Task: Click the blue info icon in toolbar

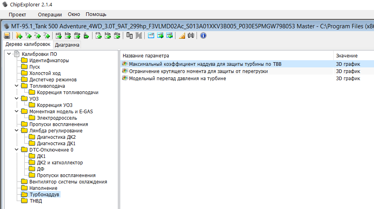Action: click(x=203, y=35)
